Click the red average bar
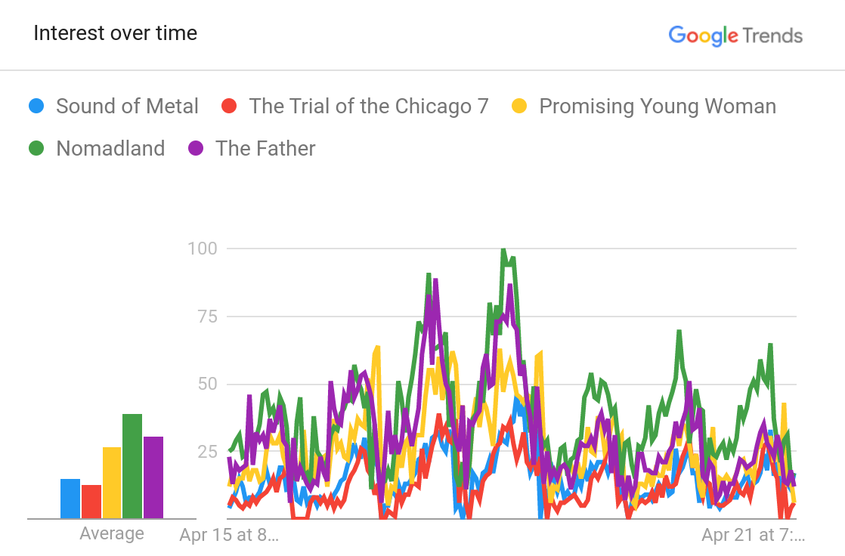 coord(91,502)
